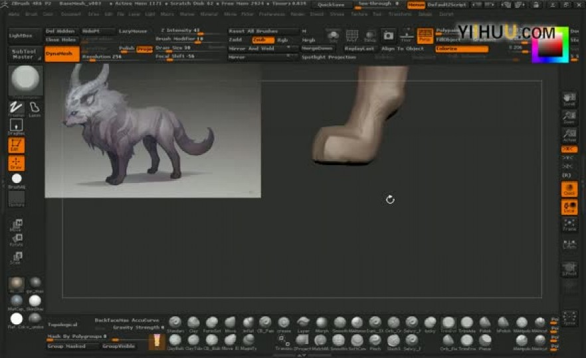Open the Document menu
The image size is (586, 358).
point(70,14)
